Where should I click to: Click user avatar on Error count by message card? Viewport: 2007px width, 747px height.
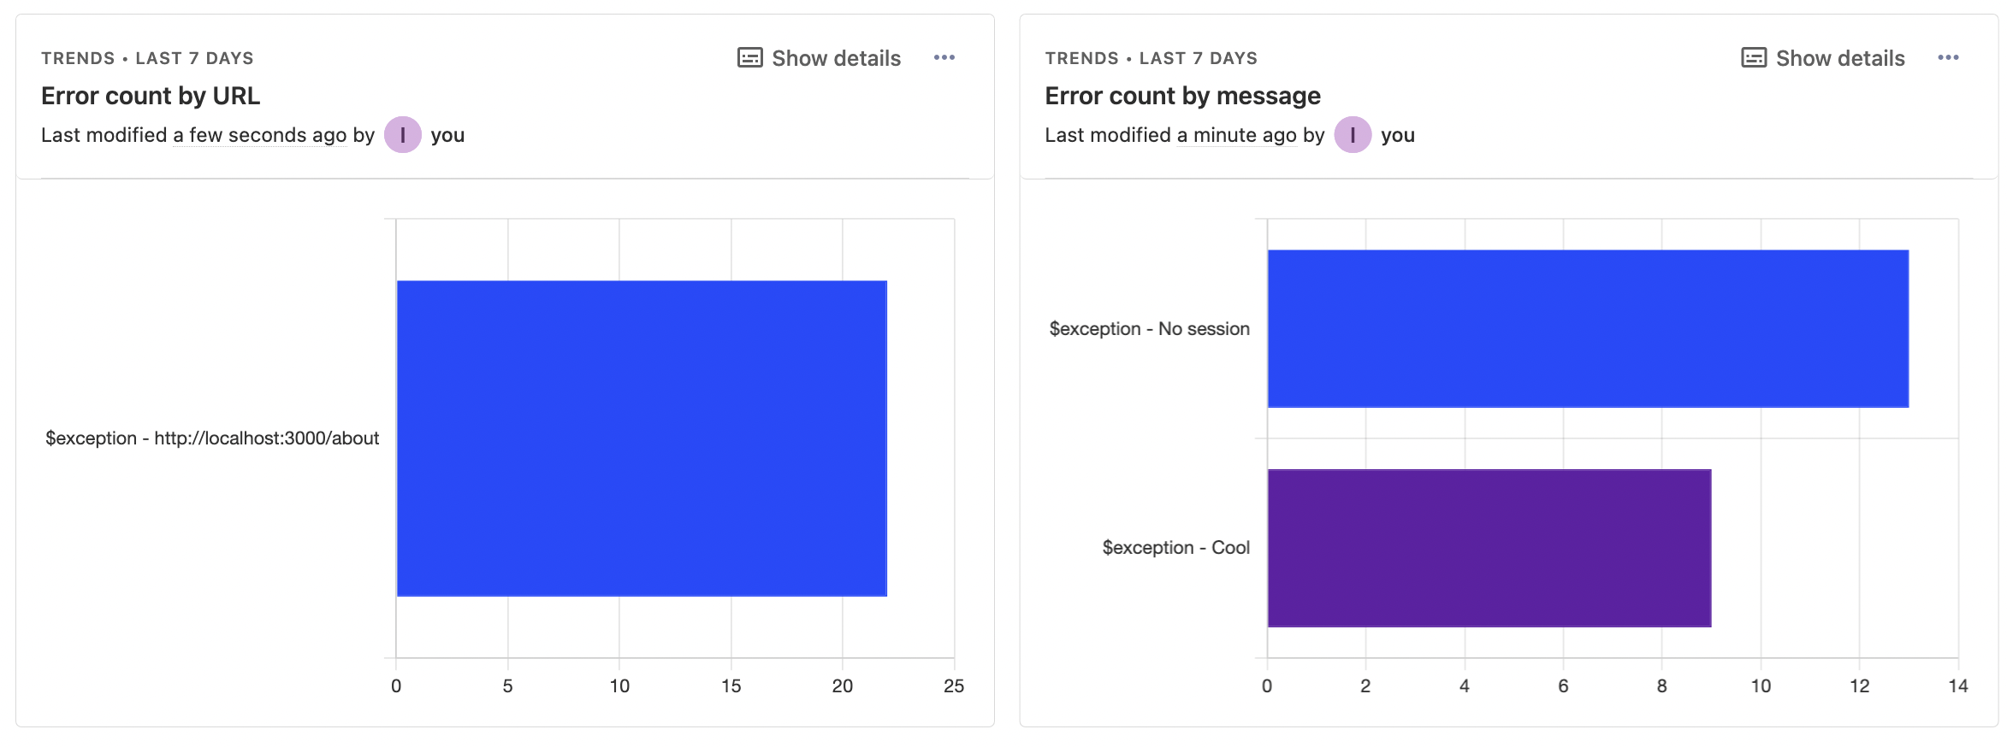[x=1352, y=135]
